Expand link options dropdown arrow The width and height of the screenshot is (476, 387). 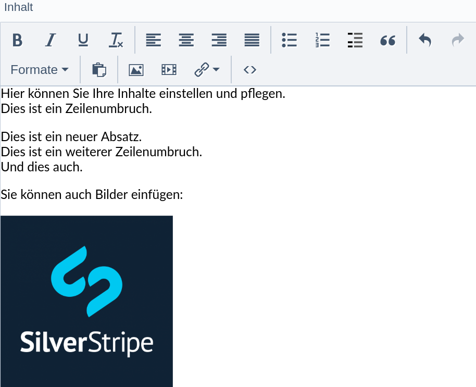tap(216, 70)
